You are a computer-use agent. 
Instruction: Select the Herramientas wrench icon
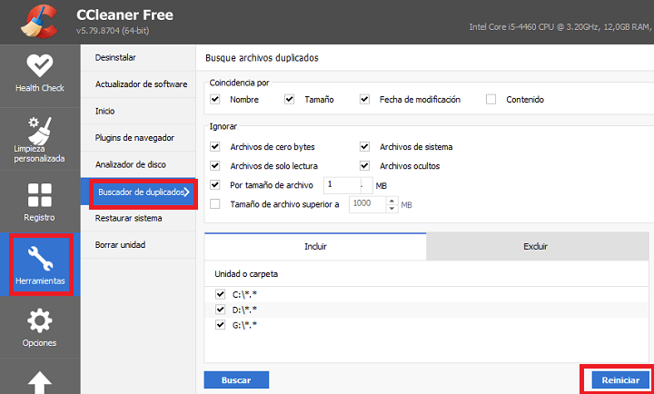pos(41,258)
